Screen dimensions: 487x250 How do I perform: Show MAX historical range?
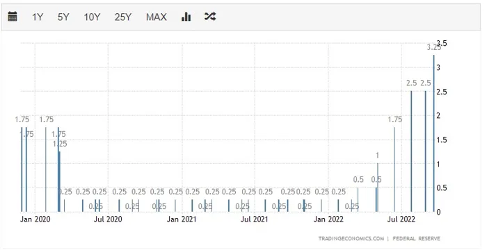(157, 17)
